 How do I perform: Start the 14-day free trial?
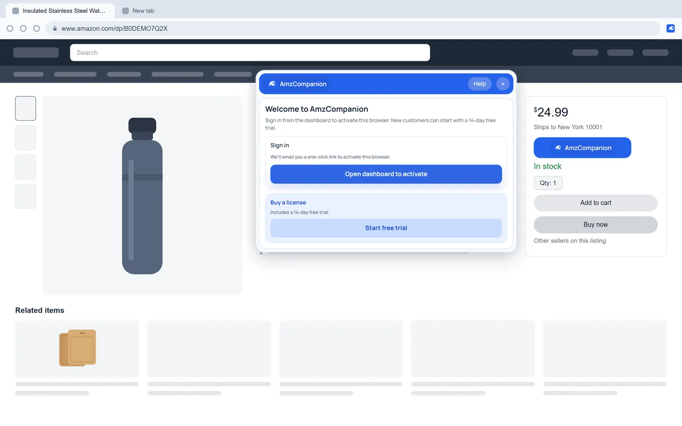click(x=386, y=228)
